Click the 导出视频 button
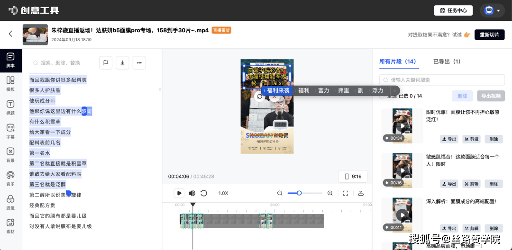512x250 pixels. (x=491, y=96)
